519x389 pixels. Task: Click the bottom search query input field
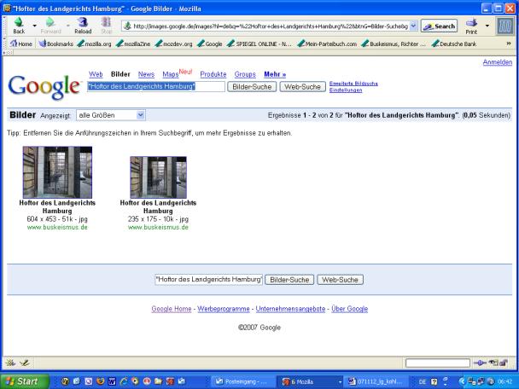[209, 280]
